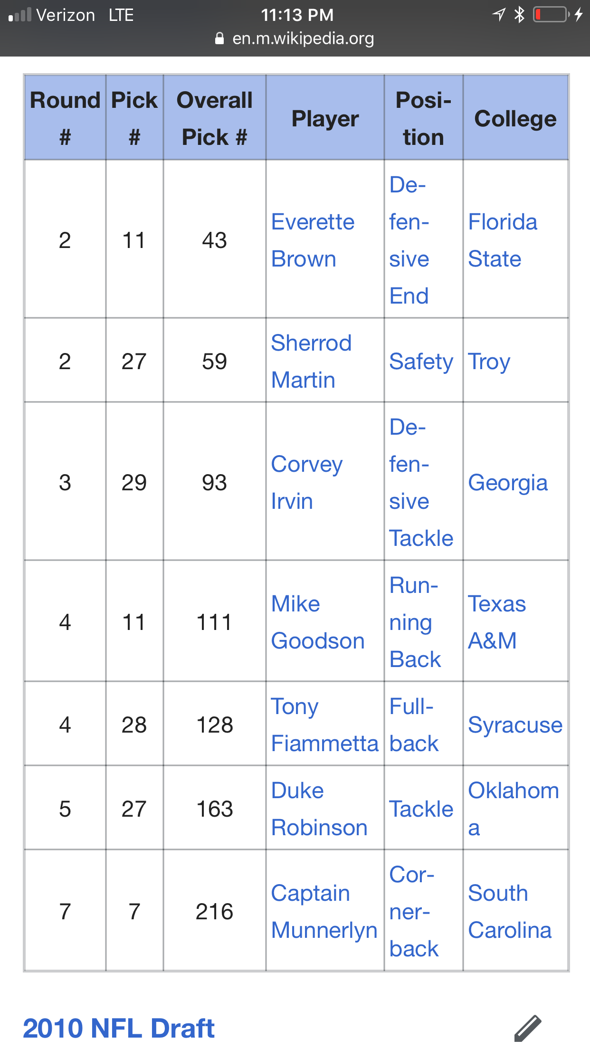This screenshot has width=590, height=1049.
Task: Tap the en.m.wikipedia.org address bar
Action: tap(295, 38)
